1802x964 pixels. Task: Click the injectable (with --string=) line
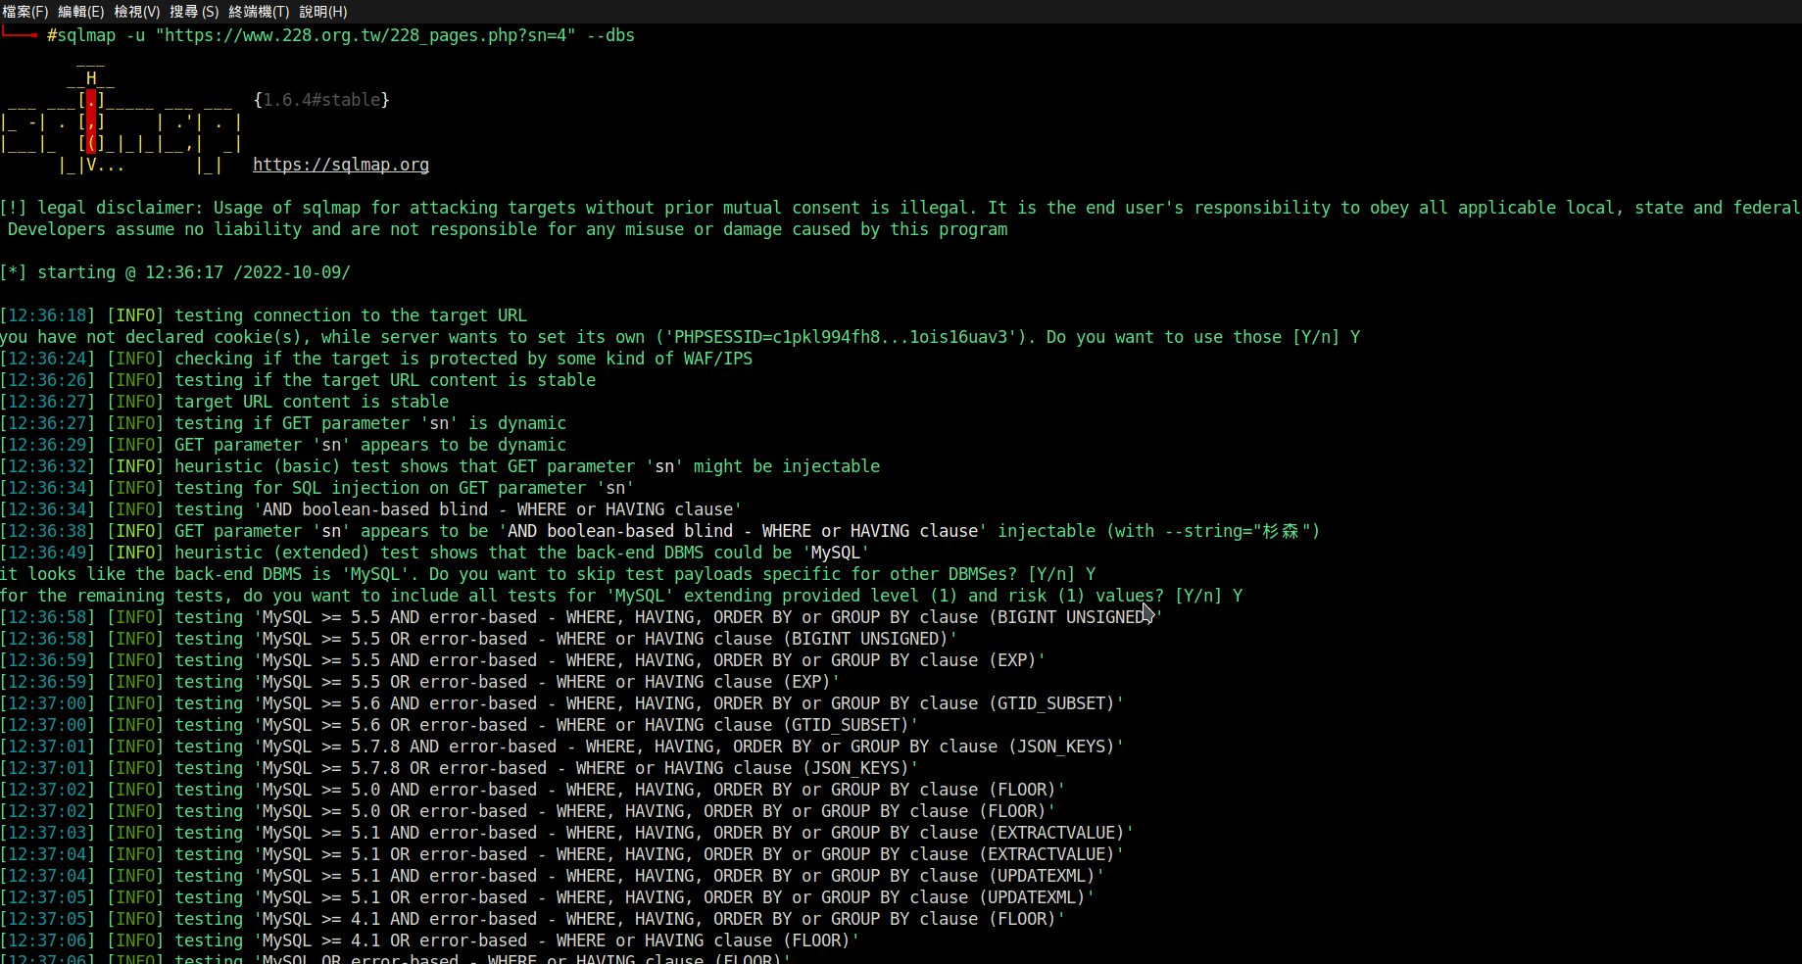[x=660, y=531]
